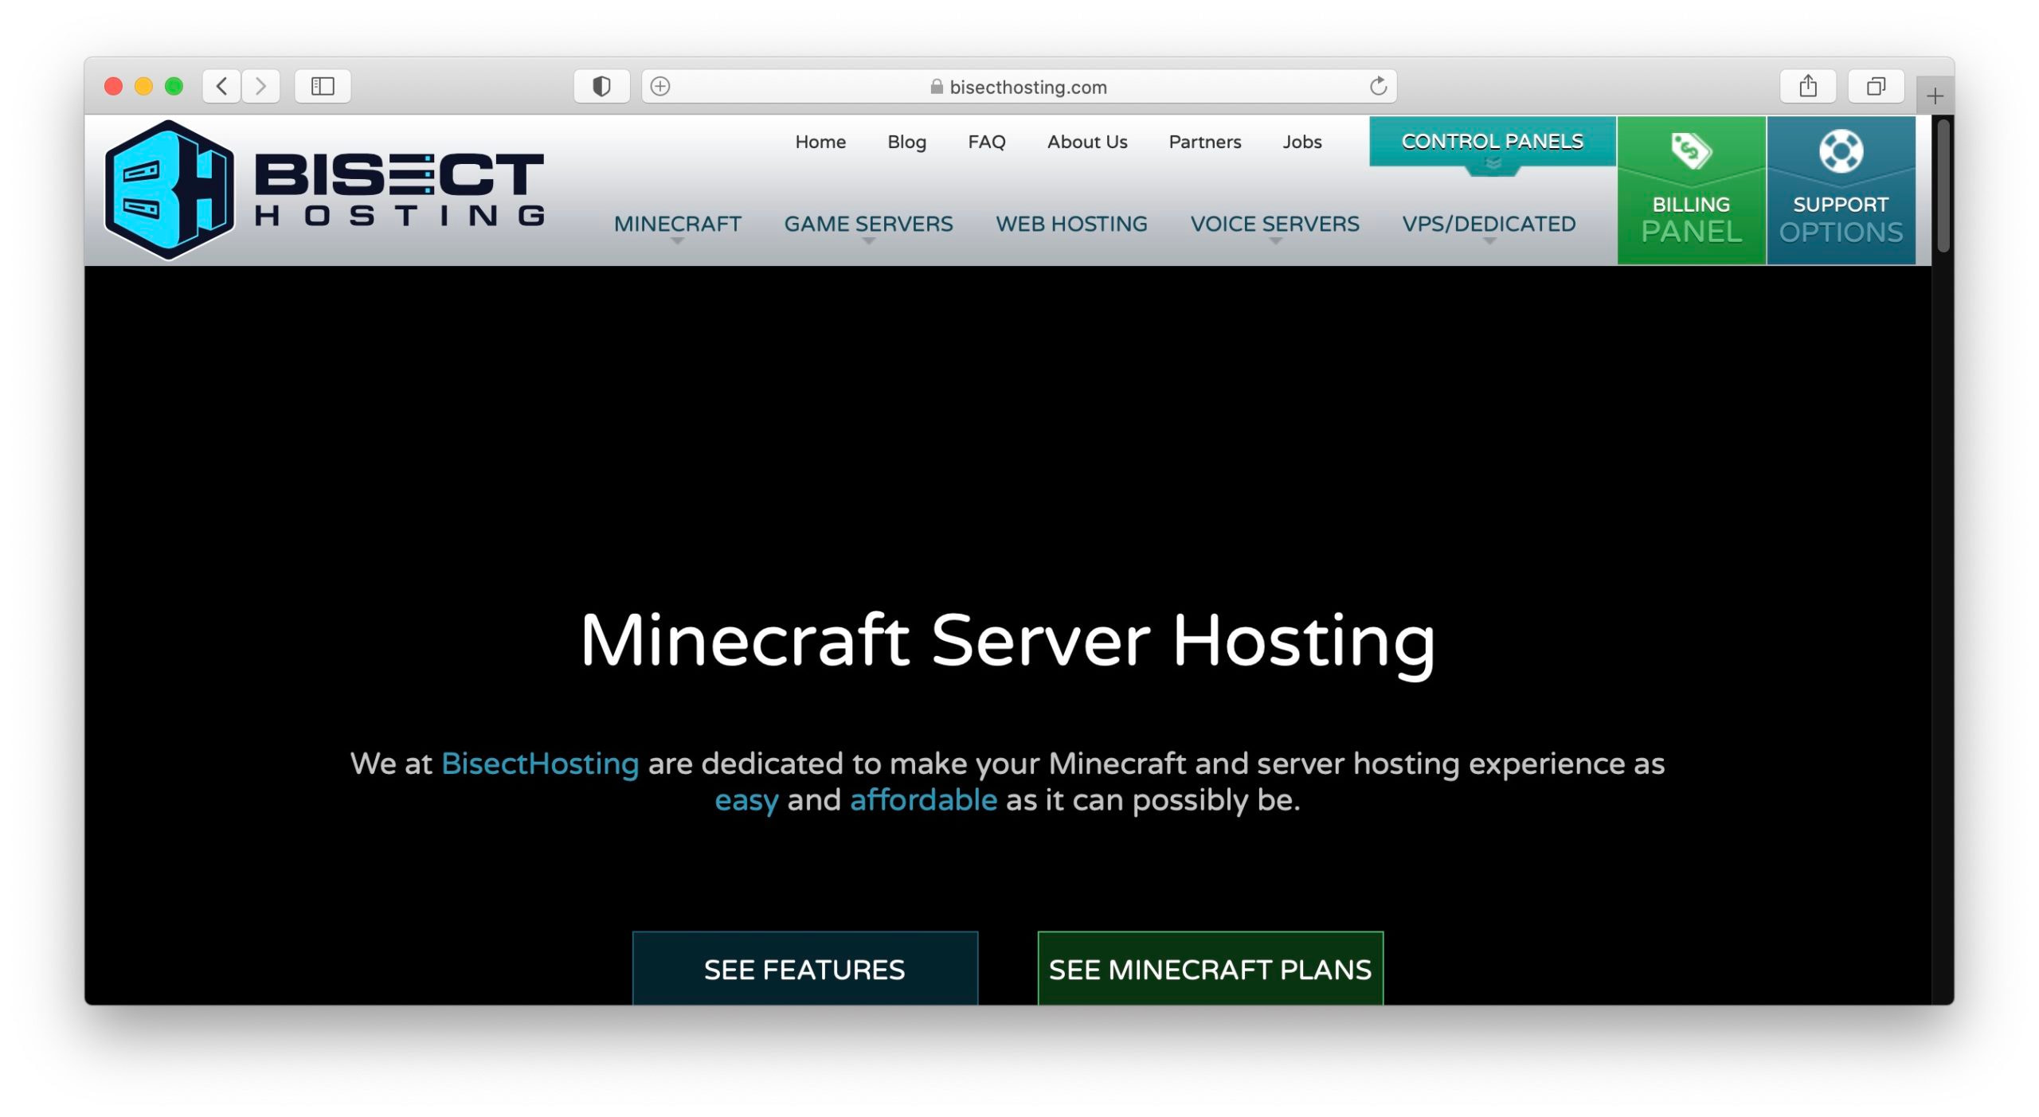Go back using the browser back arrow
The width and height of the screenshot is (2039, 1117).
point(223,86)
